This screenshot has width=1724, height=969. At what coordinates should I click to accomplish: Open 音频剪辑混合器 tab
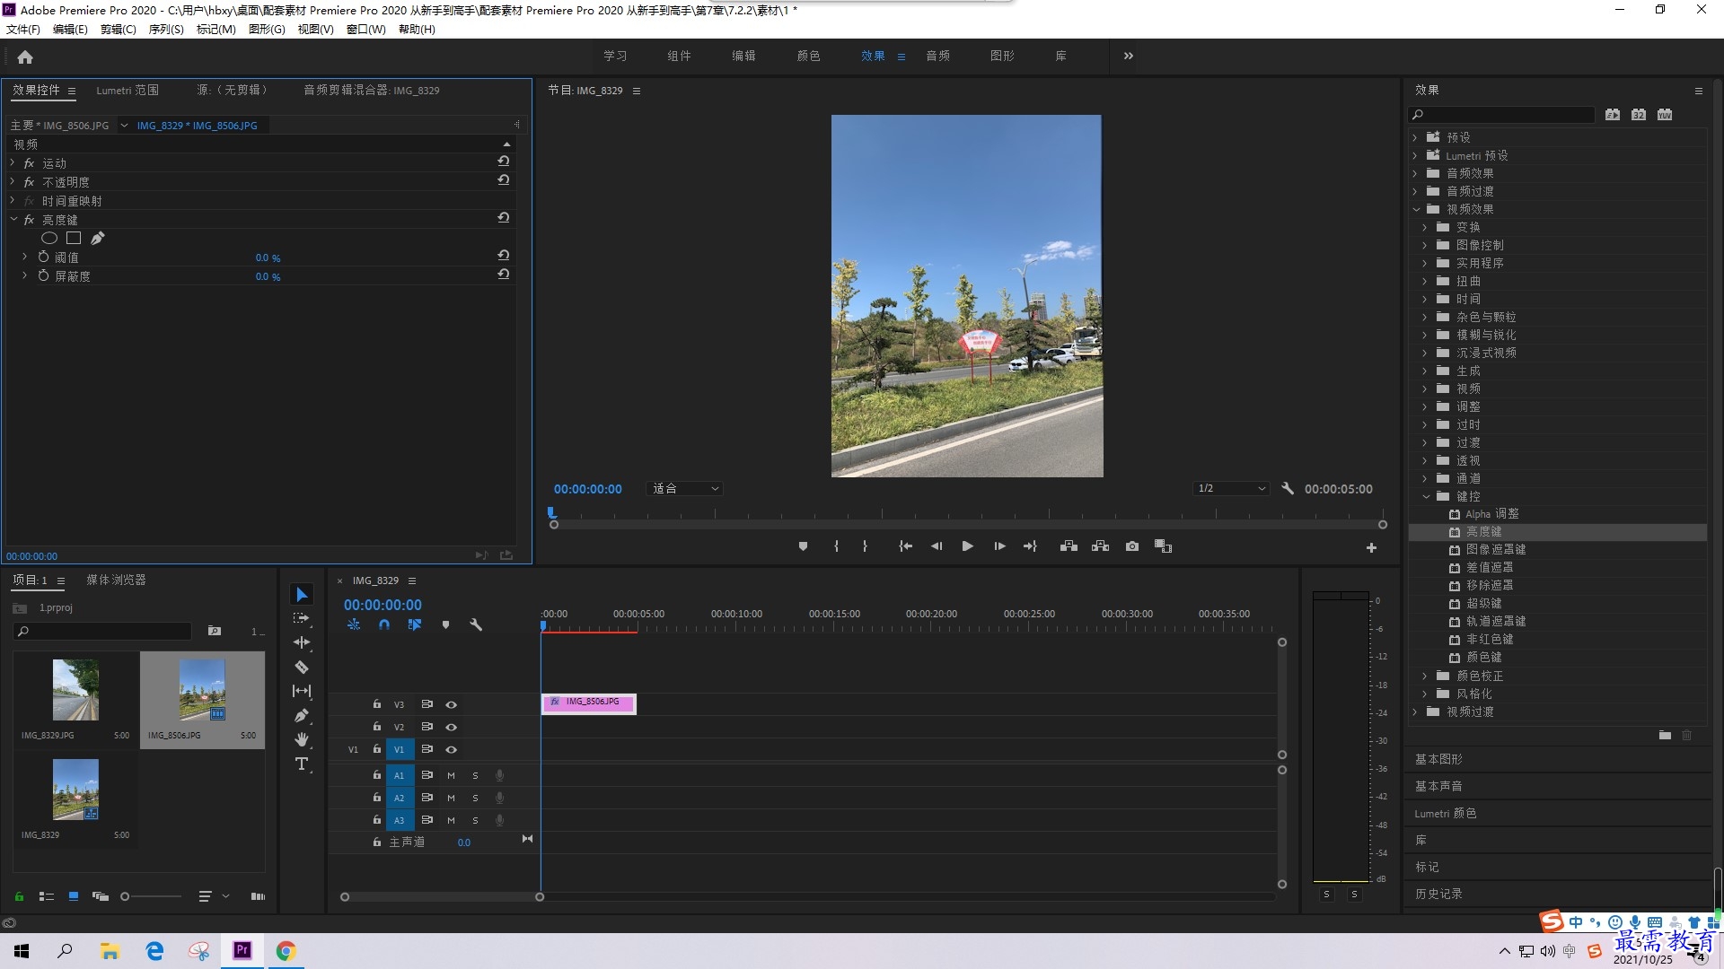pyautogui.click(x=371, y=91)
